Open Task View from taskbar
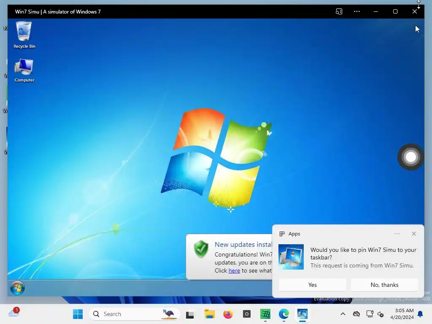 [190, 314]
